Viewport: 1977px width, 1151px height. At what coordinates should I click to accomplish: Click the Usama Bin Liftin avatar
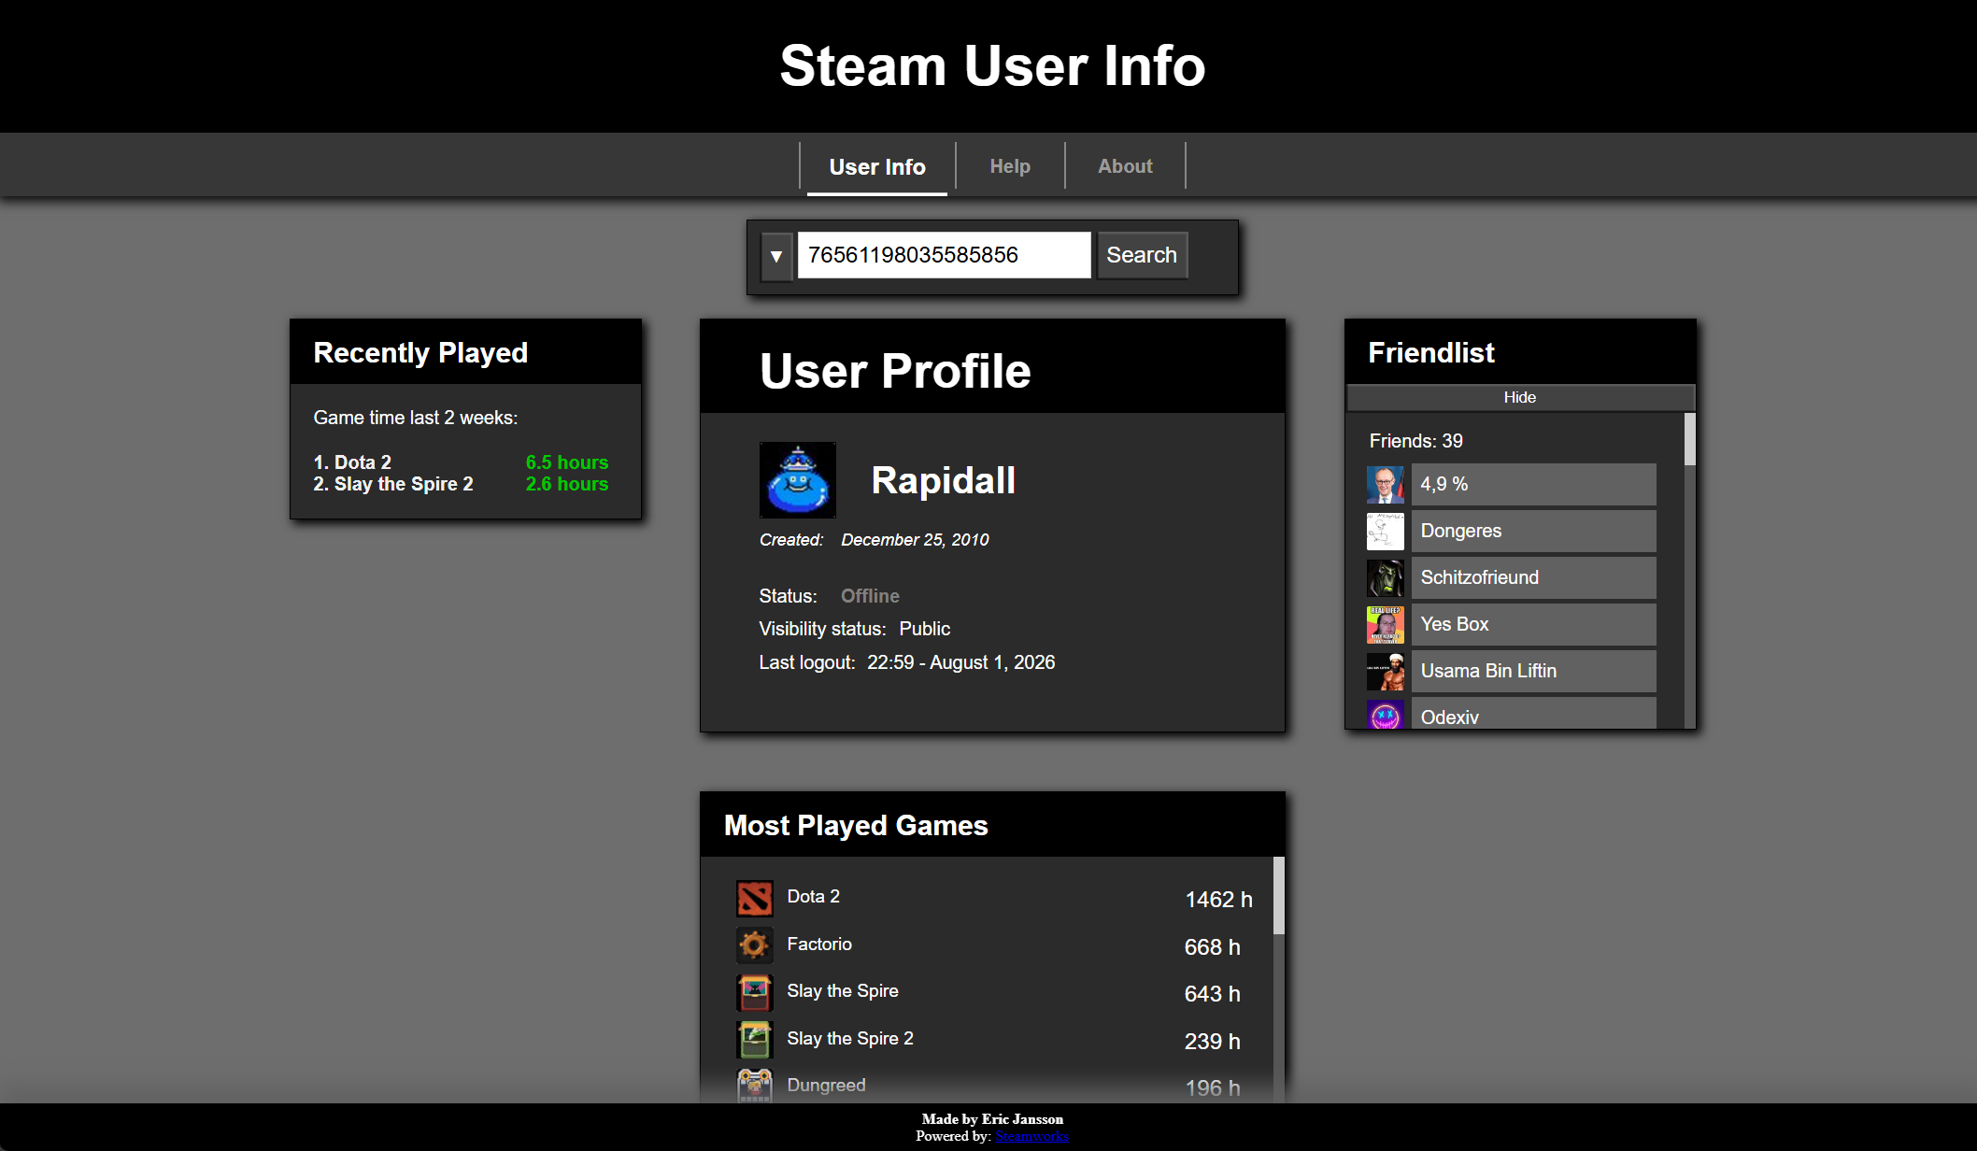tap(1385, 672)
